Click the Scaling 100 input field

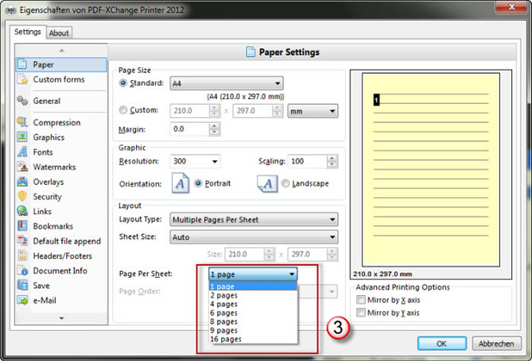tap(308, 161)
